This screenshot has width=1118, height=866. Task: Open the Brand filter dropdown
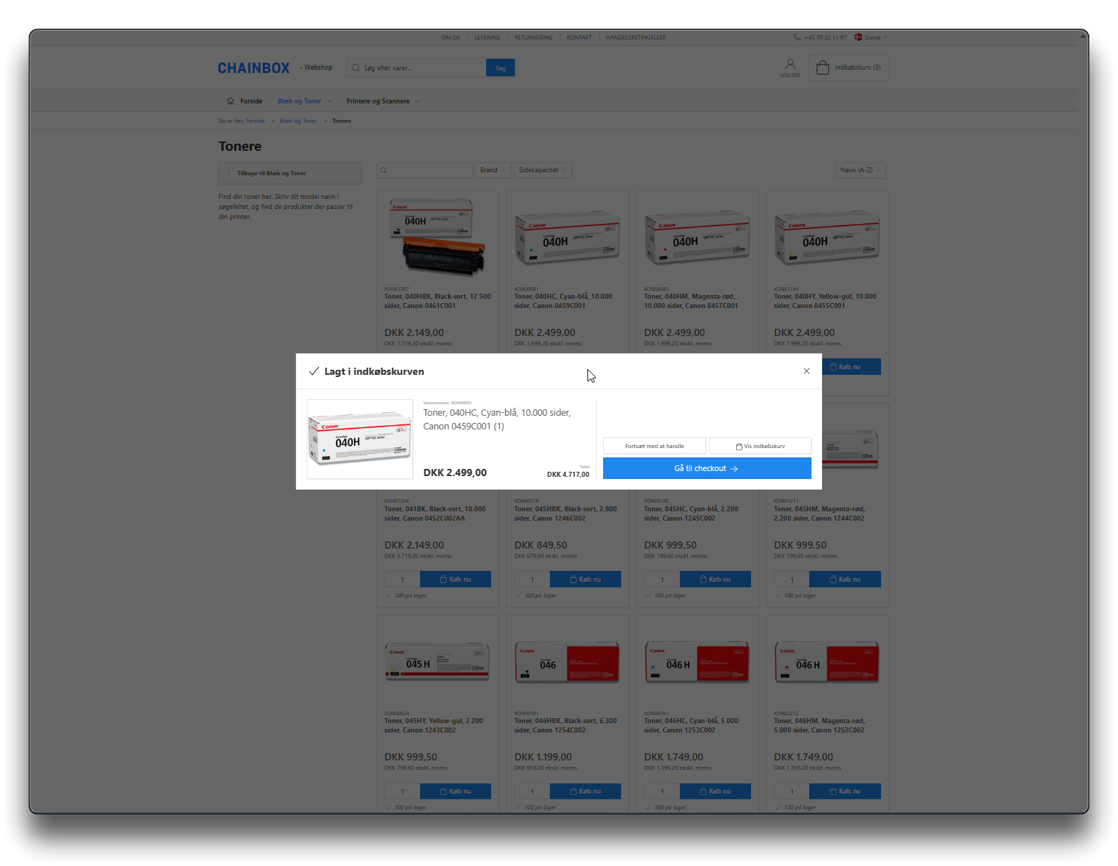493,170
